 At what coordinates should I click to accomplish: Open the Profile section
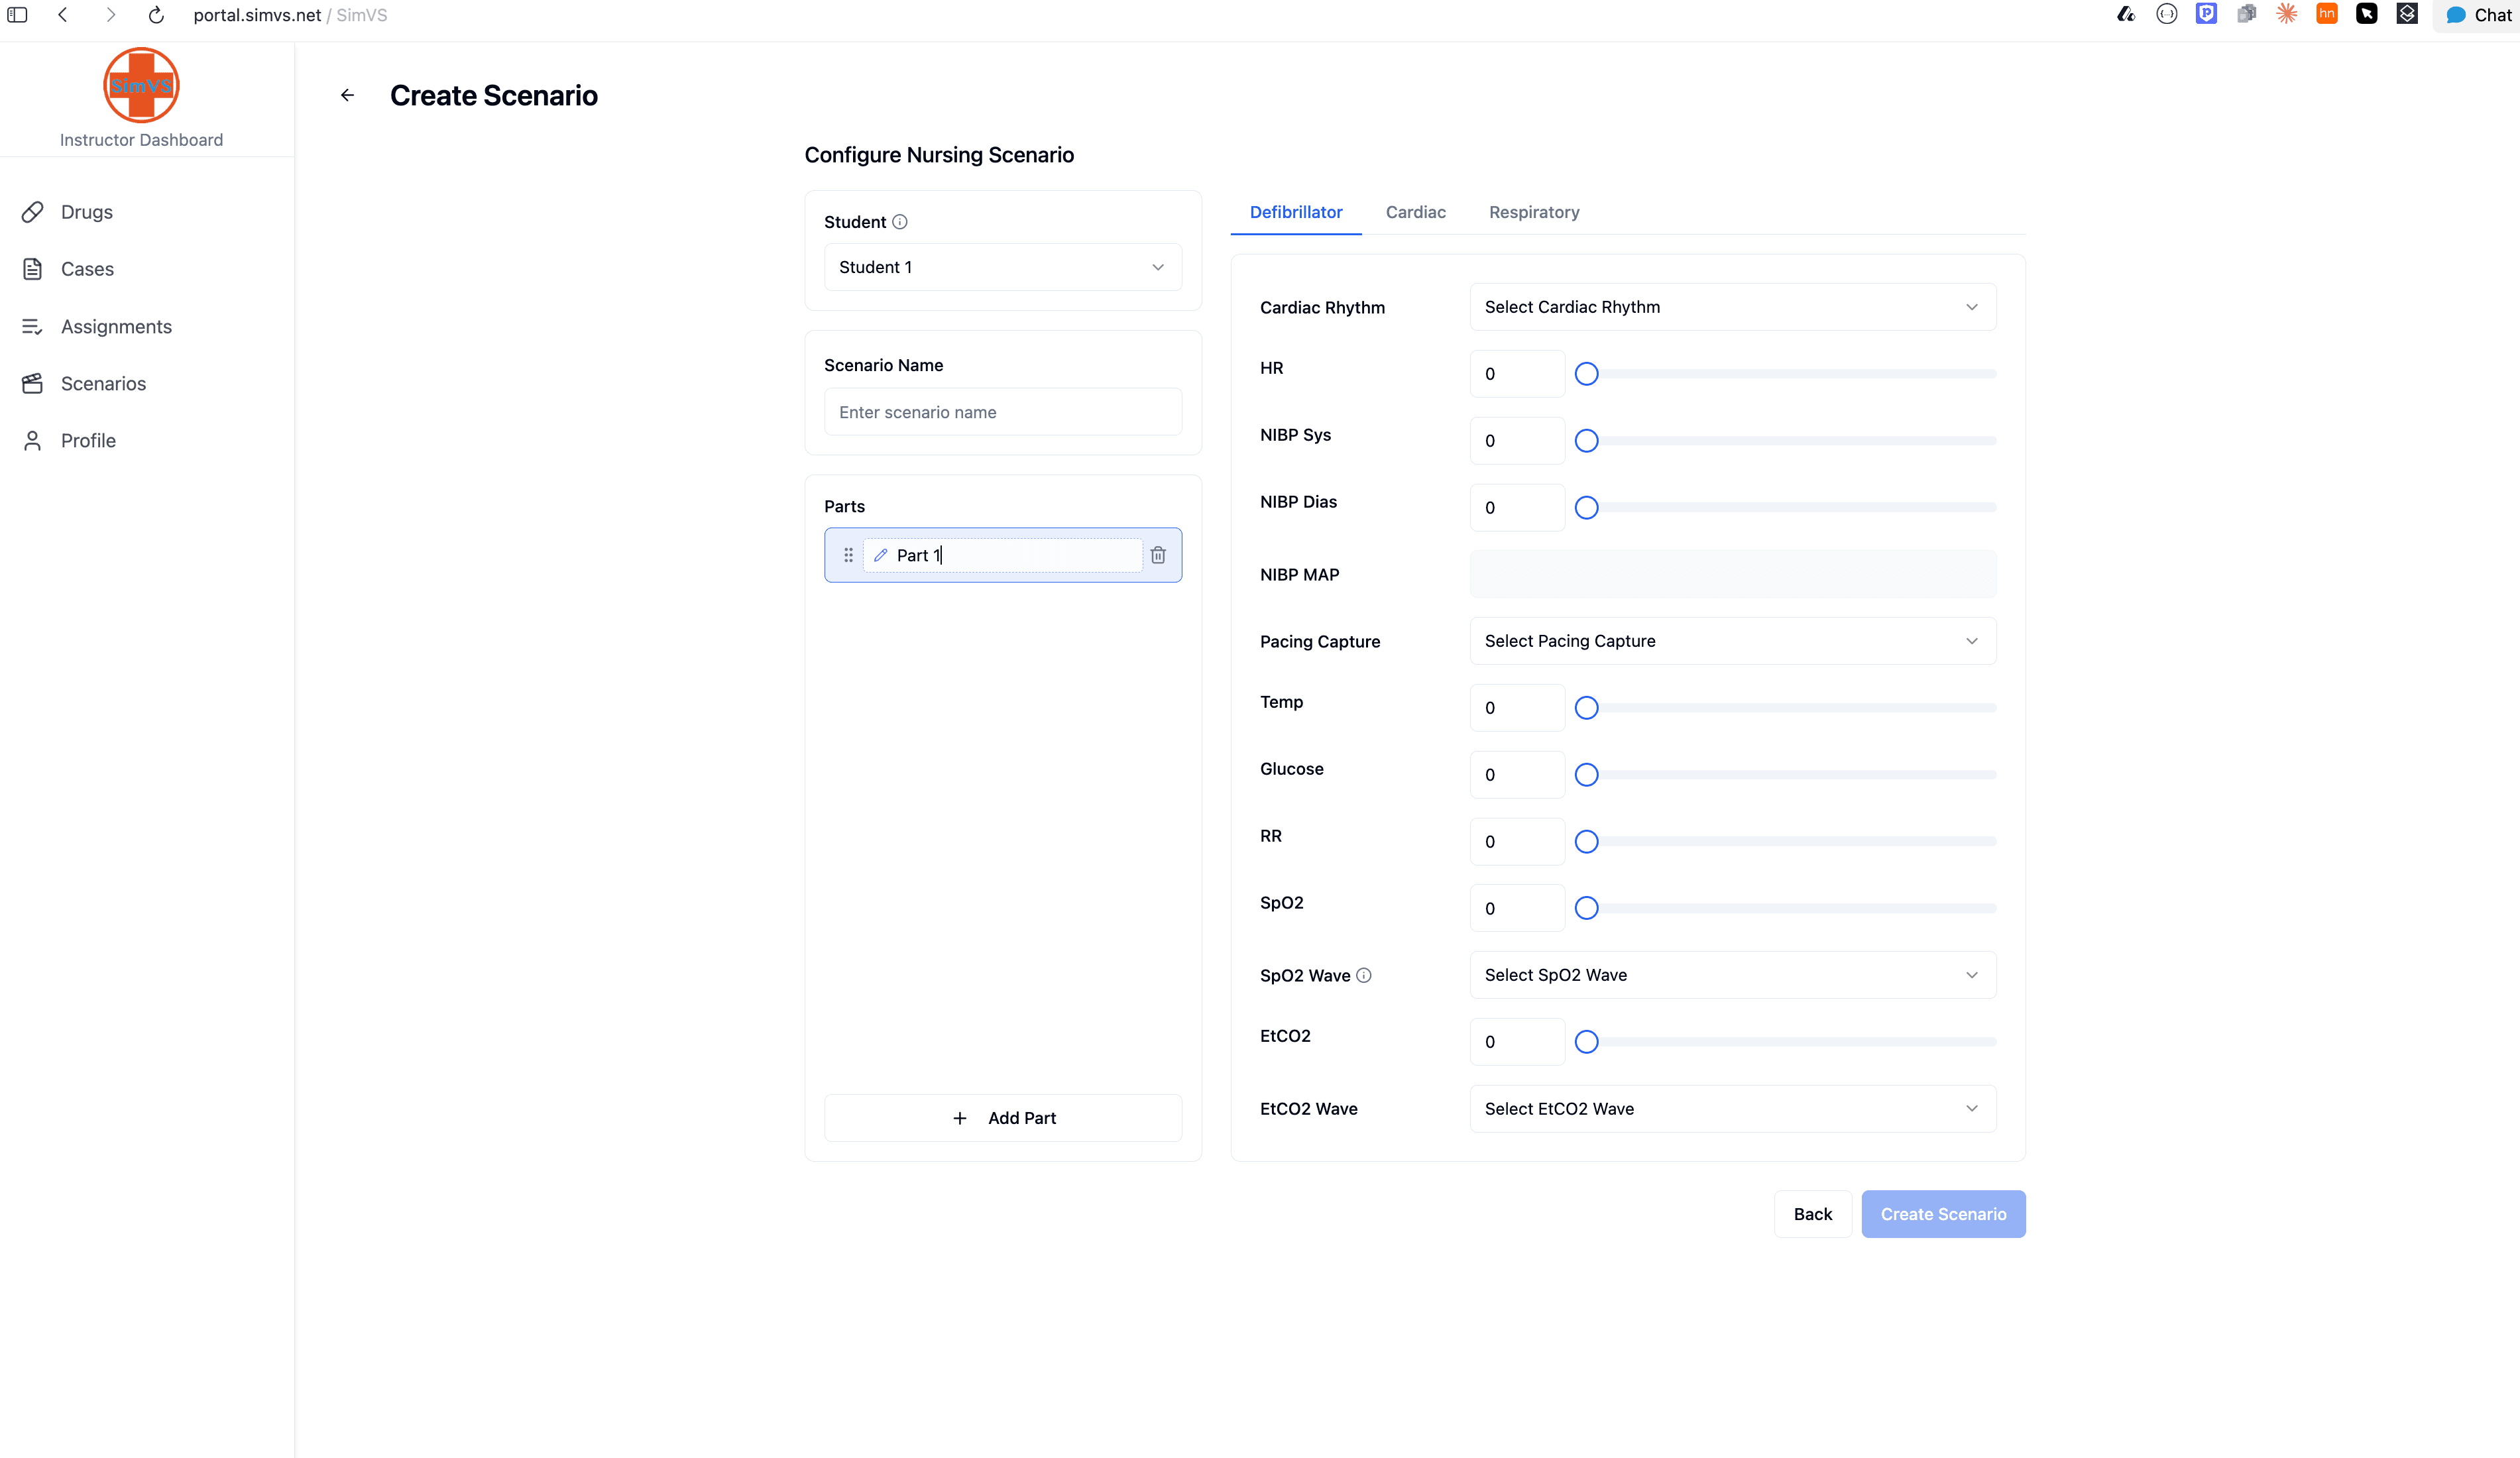[x=88, y=440]
